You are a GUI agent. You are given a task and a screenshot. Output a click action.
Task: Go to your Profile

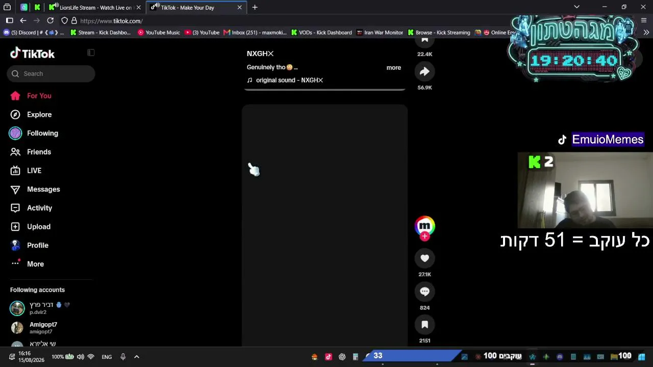click(30, 245)
